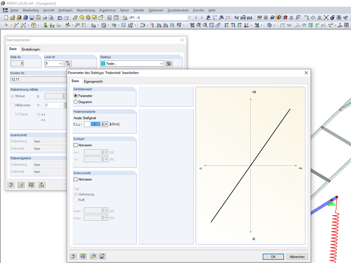Click the Umin spinner control

pyautogui.click(x=103, y=211)
